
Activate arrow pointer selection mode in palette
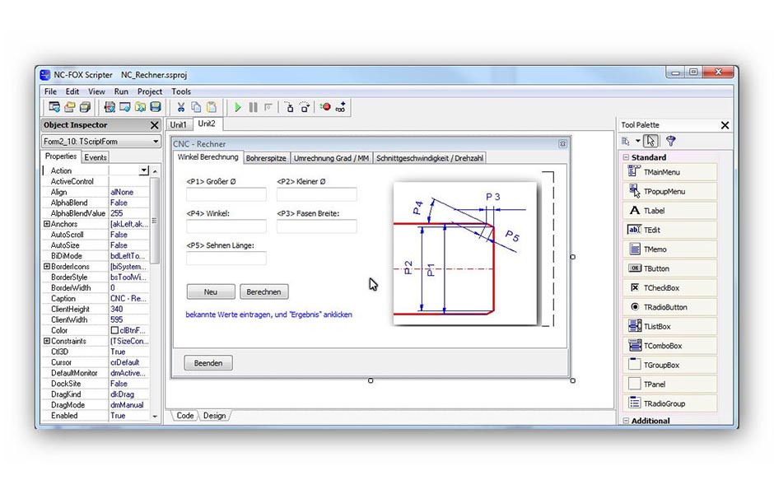[x=651, y=141]
